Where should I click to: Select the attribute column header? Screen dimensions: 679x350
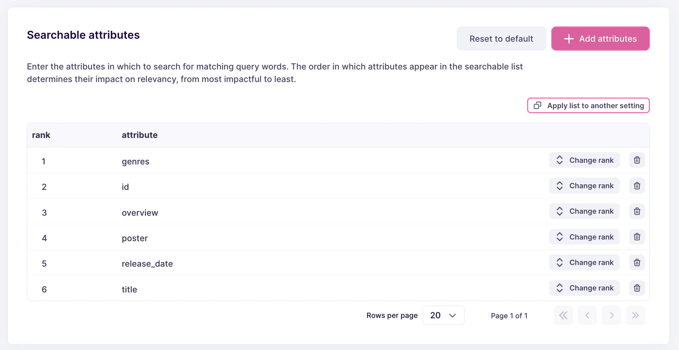pos(139,135)
